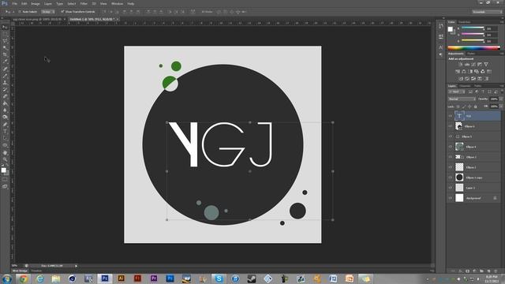This screenshot has width=505, height=284.
Task: Hide the Ellipse 1 copy layer
Action: coord(451,177)
